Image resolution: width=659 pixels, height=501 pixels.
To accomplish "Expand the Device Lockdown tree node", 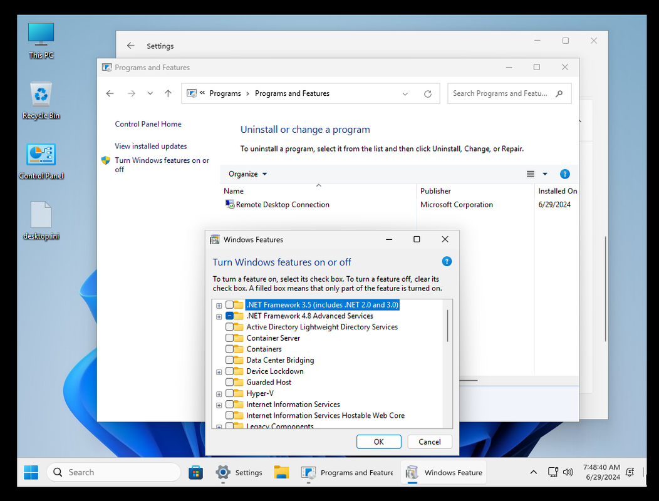I will 219,372.
